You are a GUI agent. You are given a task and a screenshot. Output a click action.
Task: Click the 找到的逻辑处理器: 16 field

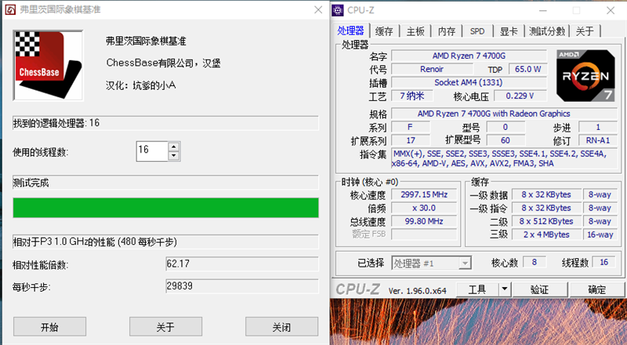click(165, 123)
